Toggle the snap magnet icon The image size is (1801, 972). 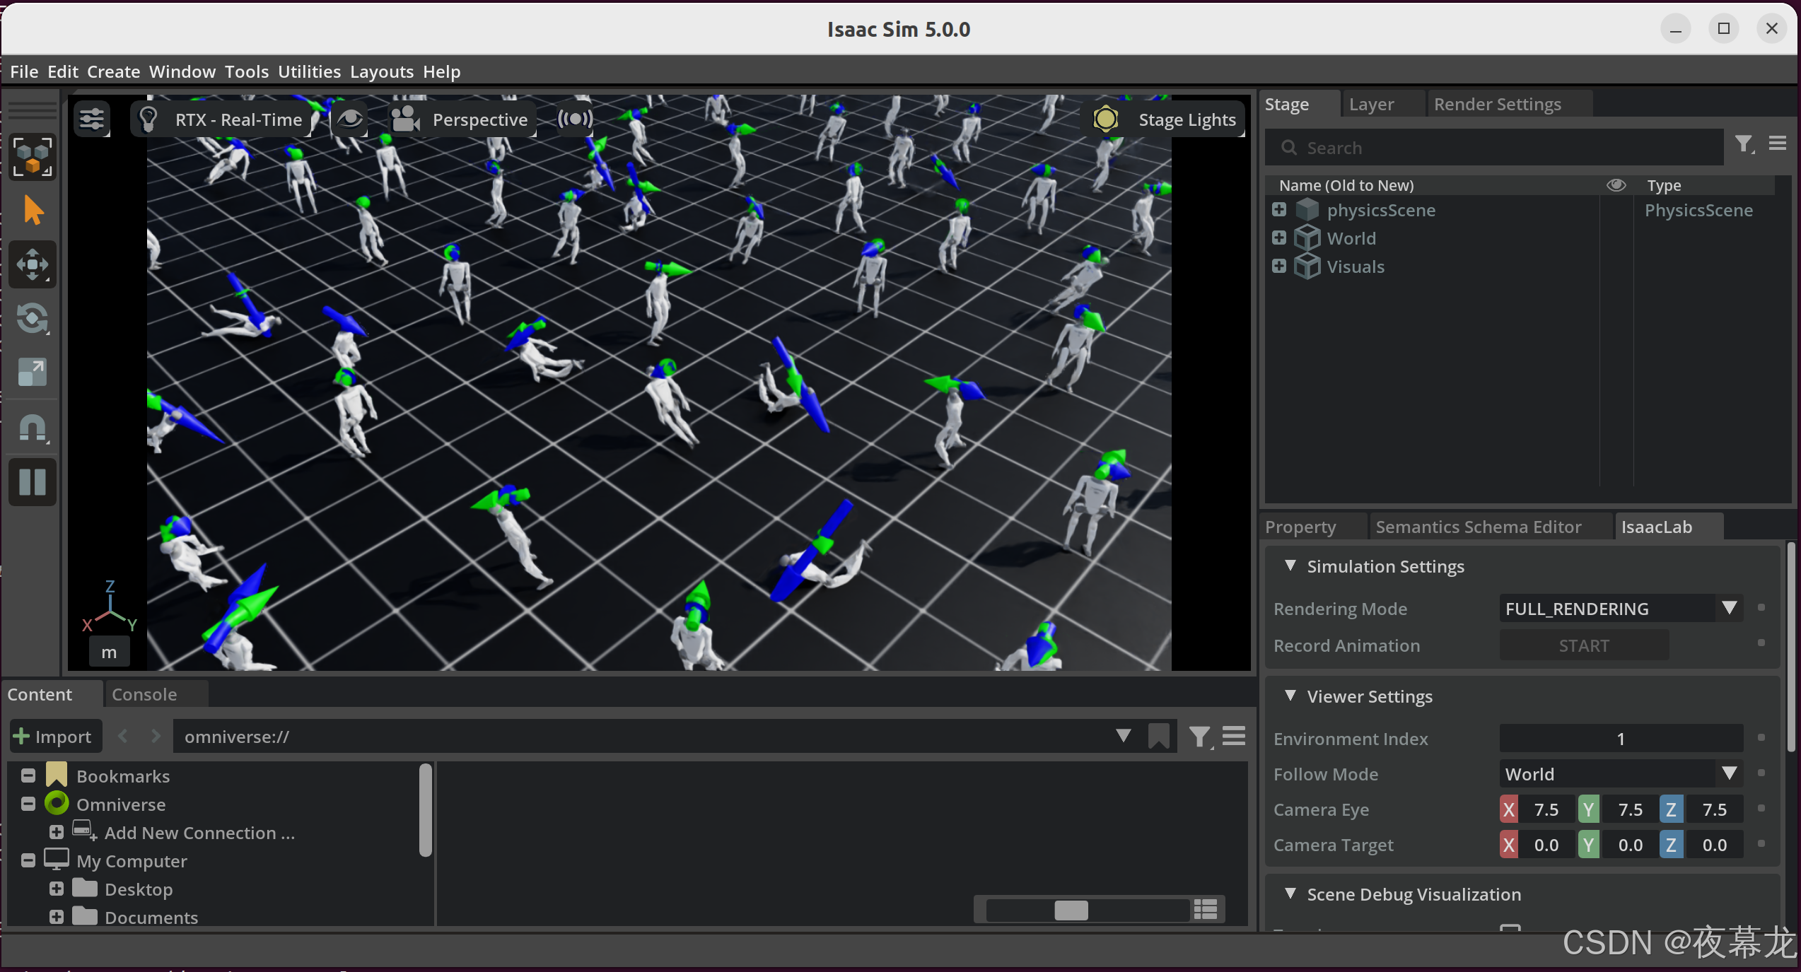[33, 428]
